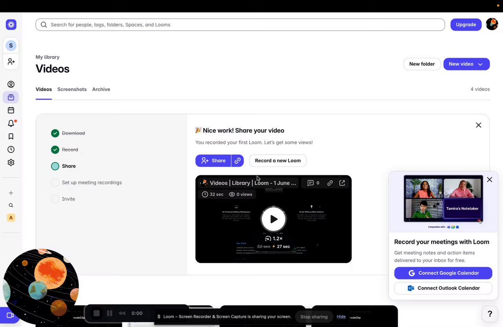Click the invite people icon in sidebar
This screenshot has height=327, width=503.
tap(11, 62)
